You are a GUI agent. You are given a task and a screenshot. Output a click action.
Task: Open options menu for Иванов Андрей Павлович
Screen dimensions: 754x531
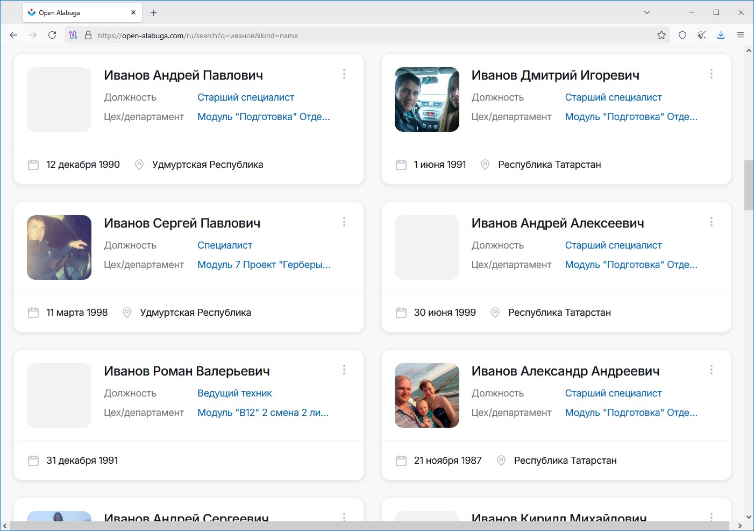[x=344, y=74]
